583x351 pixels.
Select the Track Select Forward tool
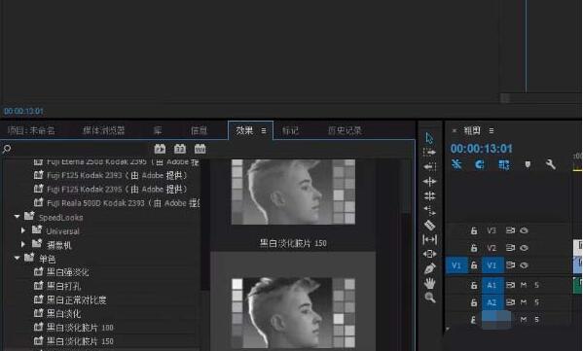(x=429, y=153)
